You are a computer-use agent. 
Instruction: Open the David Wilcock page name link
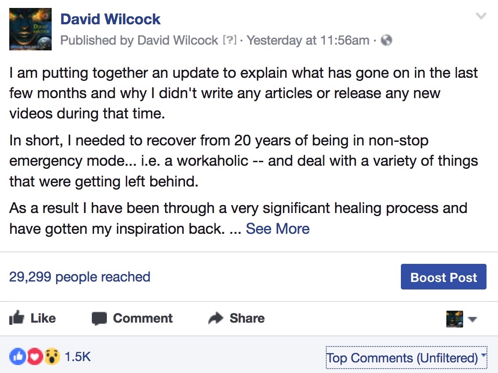[110, 19]
